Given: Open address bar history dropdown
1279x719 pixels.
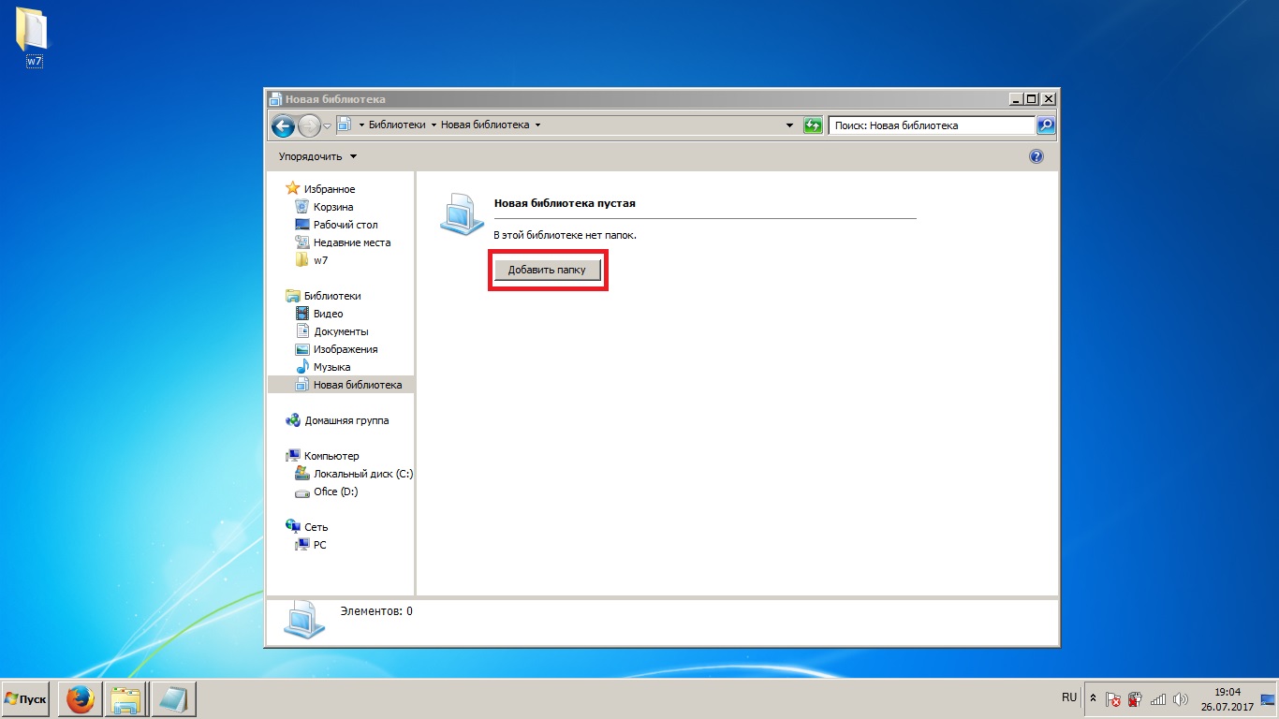Looking at the screenshot, I should click(x=790, y=125).
